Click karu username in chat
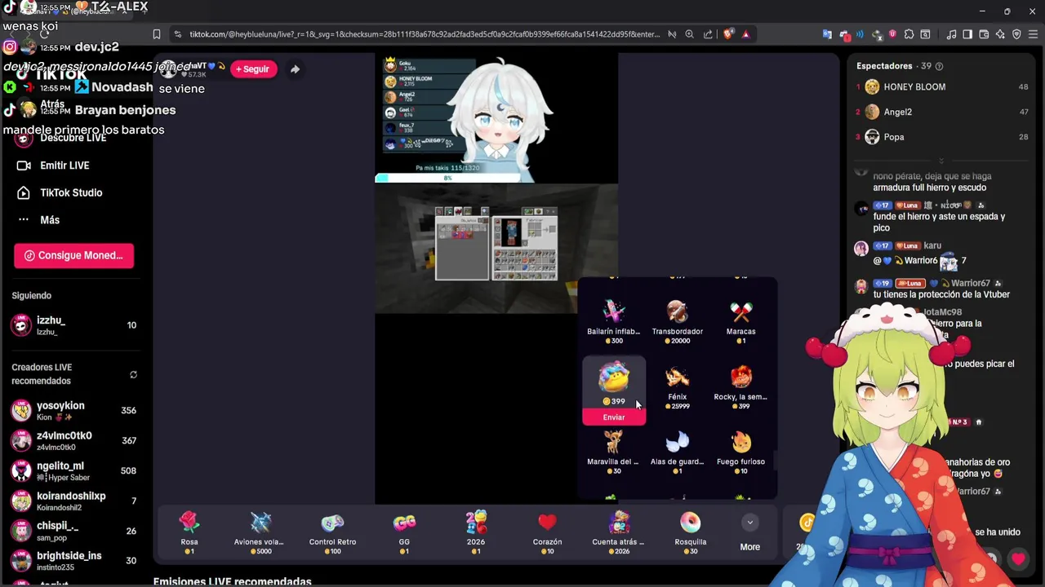The image size is (1045, 587). coord(932,245)
